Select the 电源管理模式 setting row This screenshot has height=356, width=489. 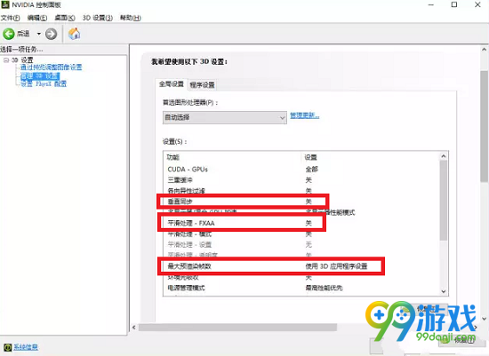click(x=301, y=288)
